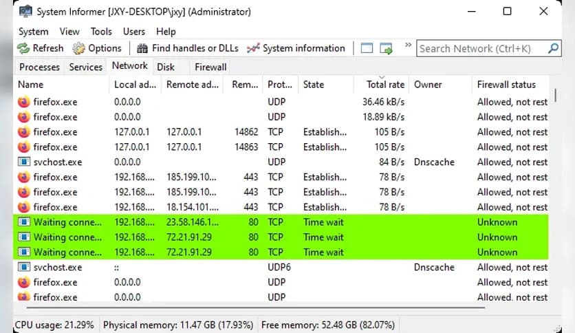Viewport: 575px width, 333px height.
Task: Select svchost.exe name in UDP6 row
Action: (x=58, y=268)
